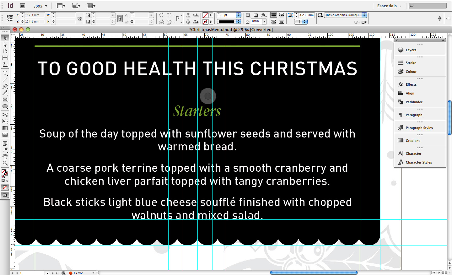This screenshot has height=275, width=452.
Task: Open the Essentials workspace switcher
Action: click(389, 6)
